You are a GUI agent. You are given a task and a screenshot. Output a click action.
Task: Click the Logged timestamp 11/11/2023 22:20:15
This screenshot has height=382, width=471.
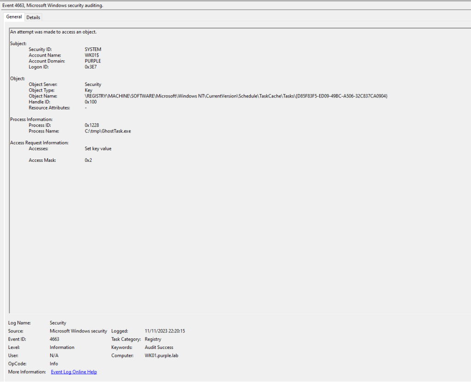(165, 331)
